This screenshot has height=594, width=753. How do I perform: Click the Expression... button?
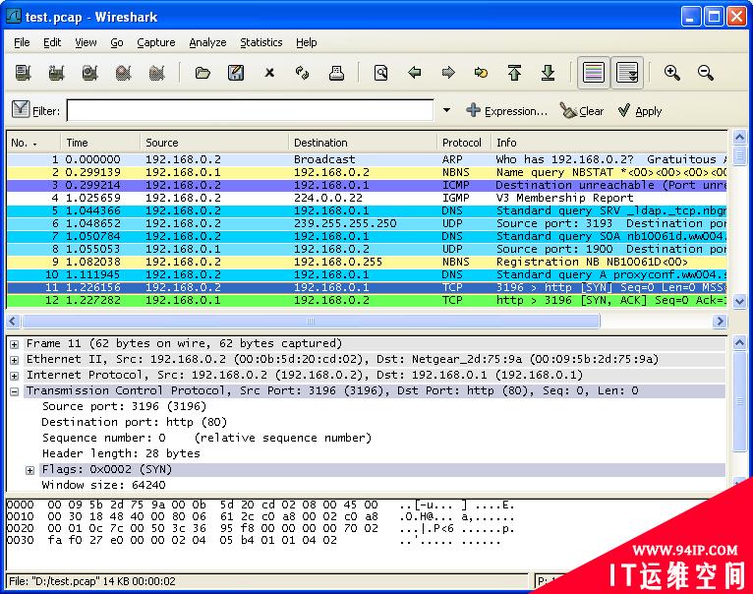point(506,110)
